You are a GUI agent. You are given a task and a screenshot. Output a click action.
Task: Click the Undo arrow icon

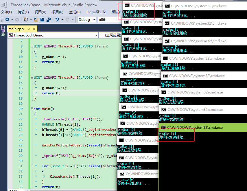57,19
